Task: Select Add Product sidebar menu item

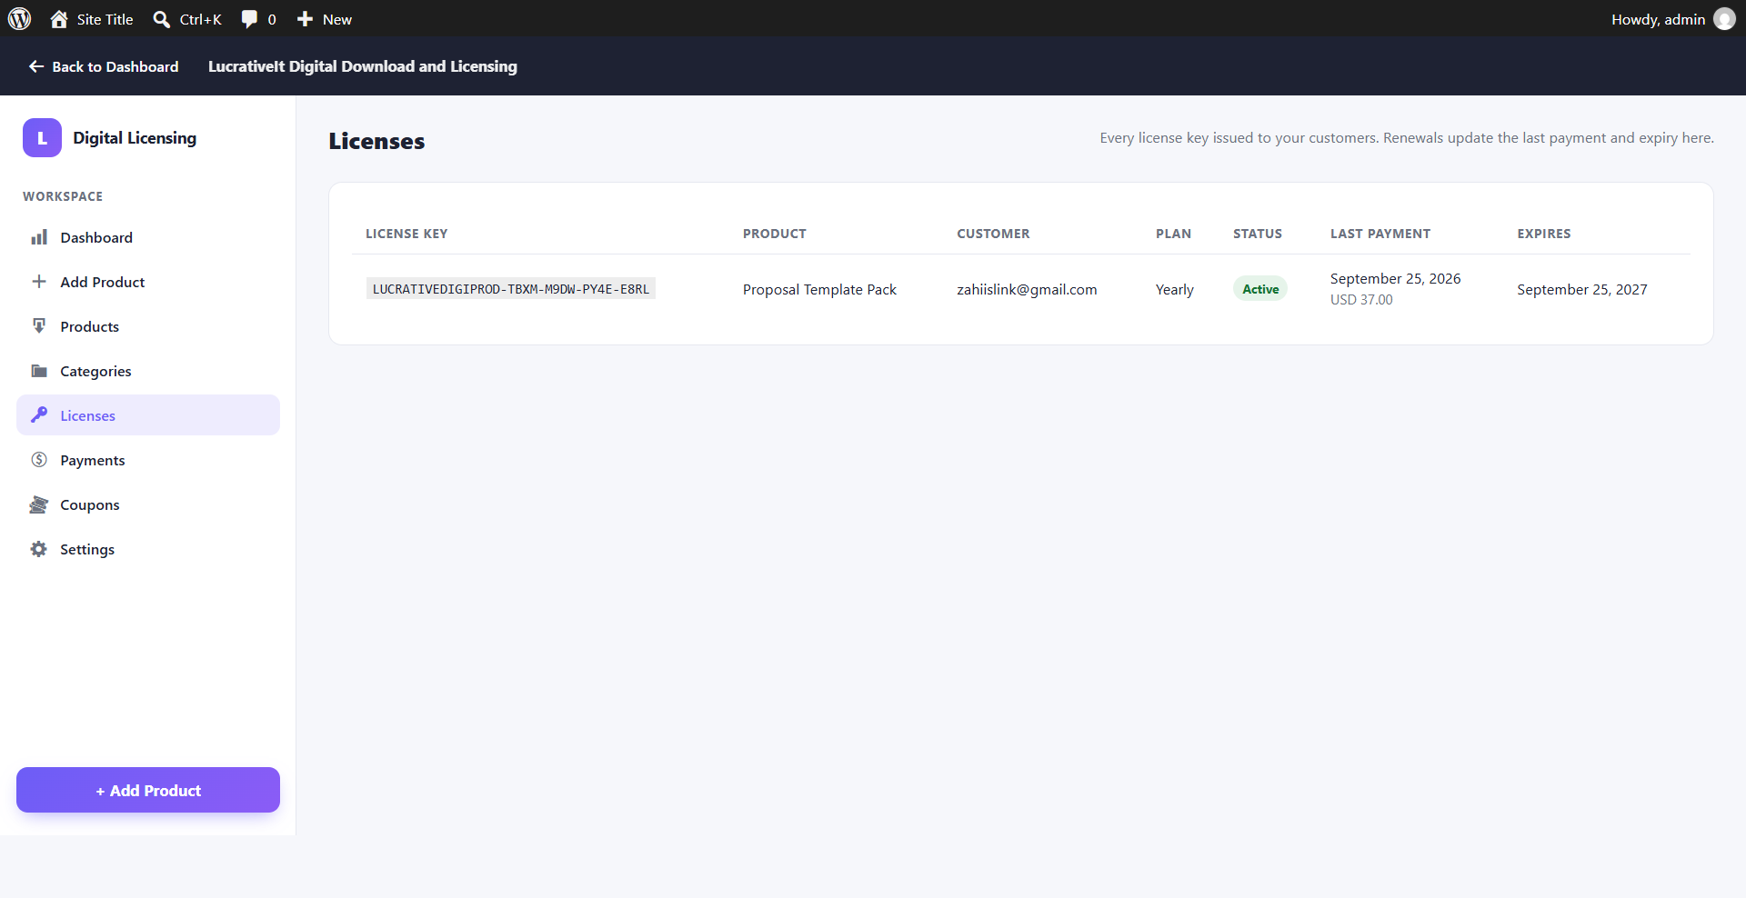Action: pyautogui.click(x=148, y=282)
